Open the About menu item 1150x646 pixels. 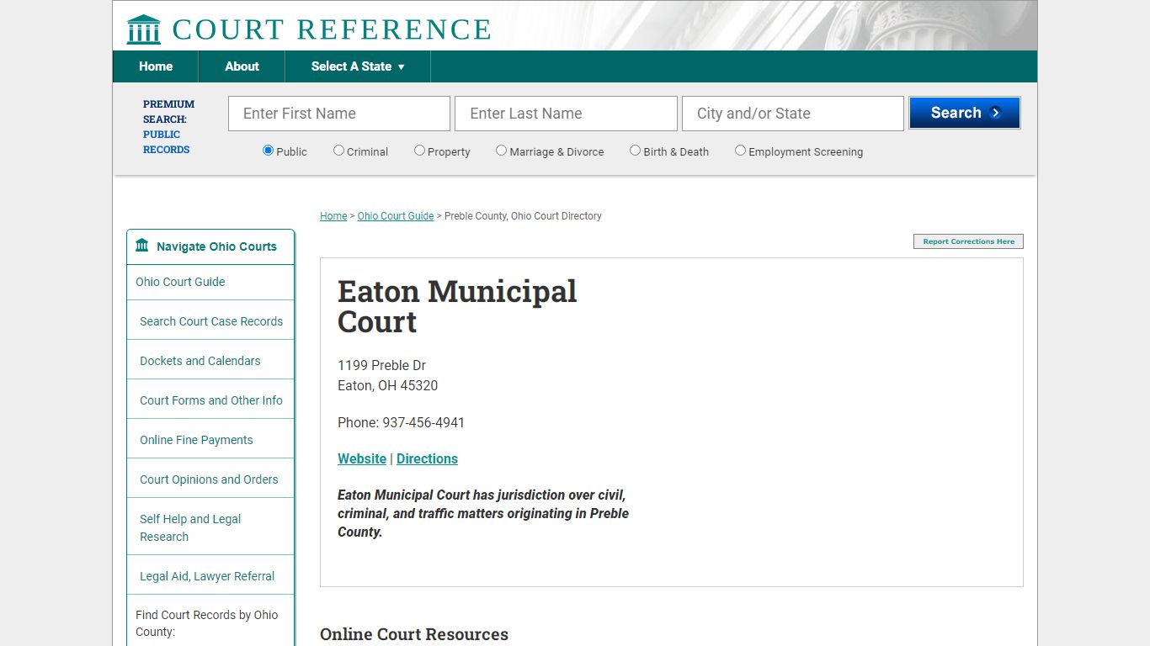click(242, 66)
